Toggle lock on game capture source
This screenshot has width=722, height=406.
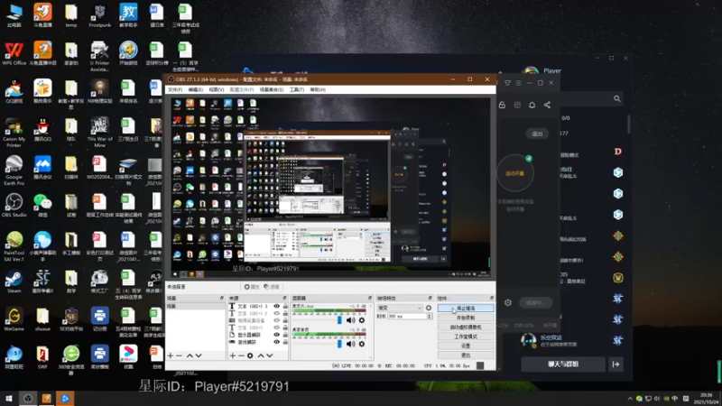click(285, 342)
